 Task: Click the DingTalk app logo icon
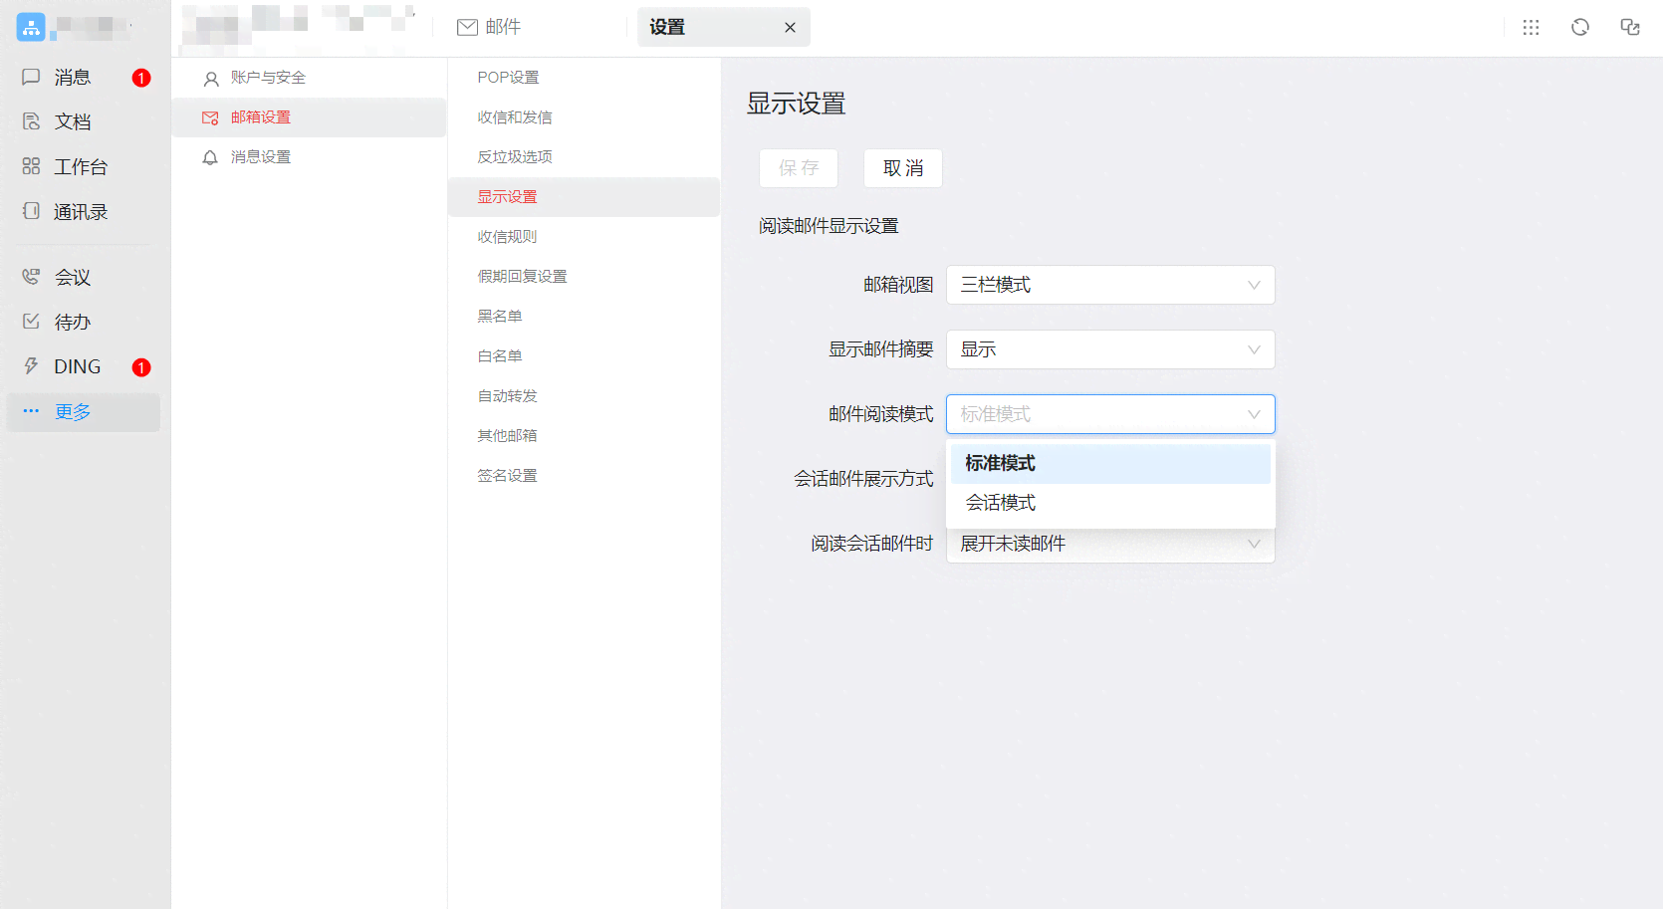point(31,27)
